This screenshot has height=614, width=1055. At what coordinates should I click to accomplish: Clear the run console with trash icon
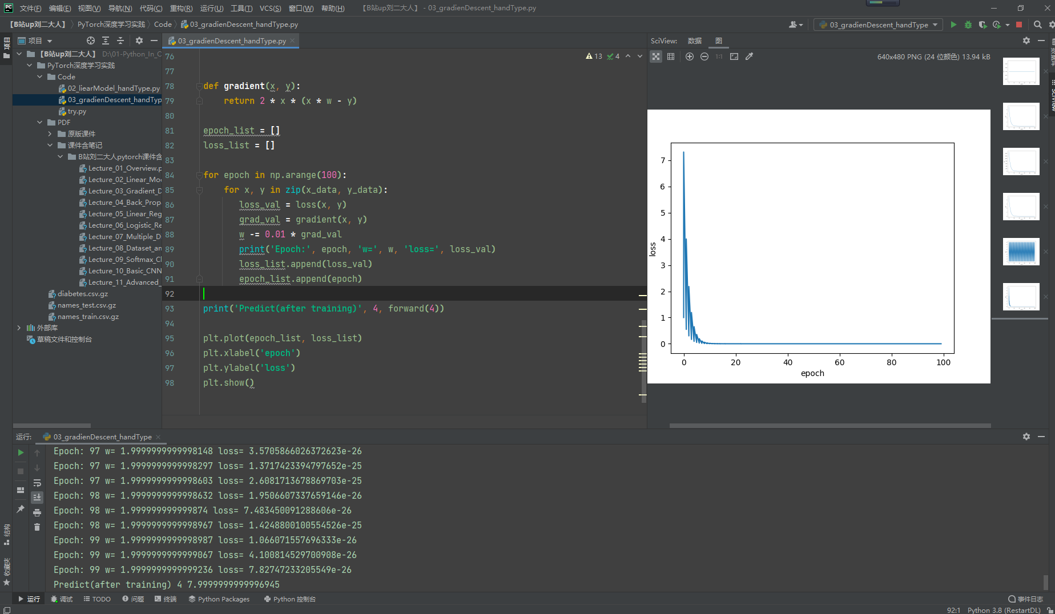coord(37,527)
